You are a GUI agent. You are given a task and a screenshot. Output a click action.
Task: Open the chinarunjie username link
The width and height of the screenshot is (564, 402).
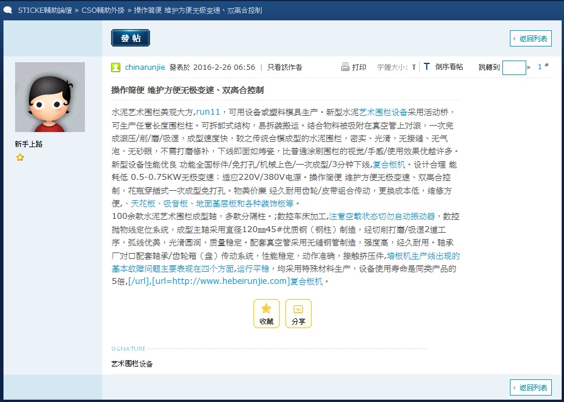pyautogui.click(x=145, y=67)
